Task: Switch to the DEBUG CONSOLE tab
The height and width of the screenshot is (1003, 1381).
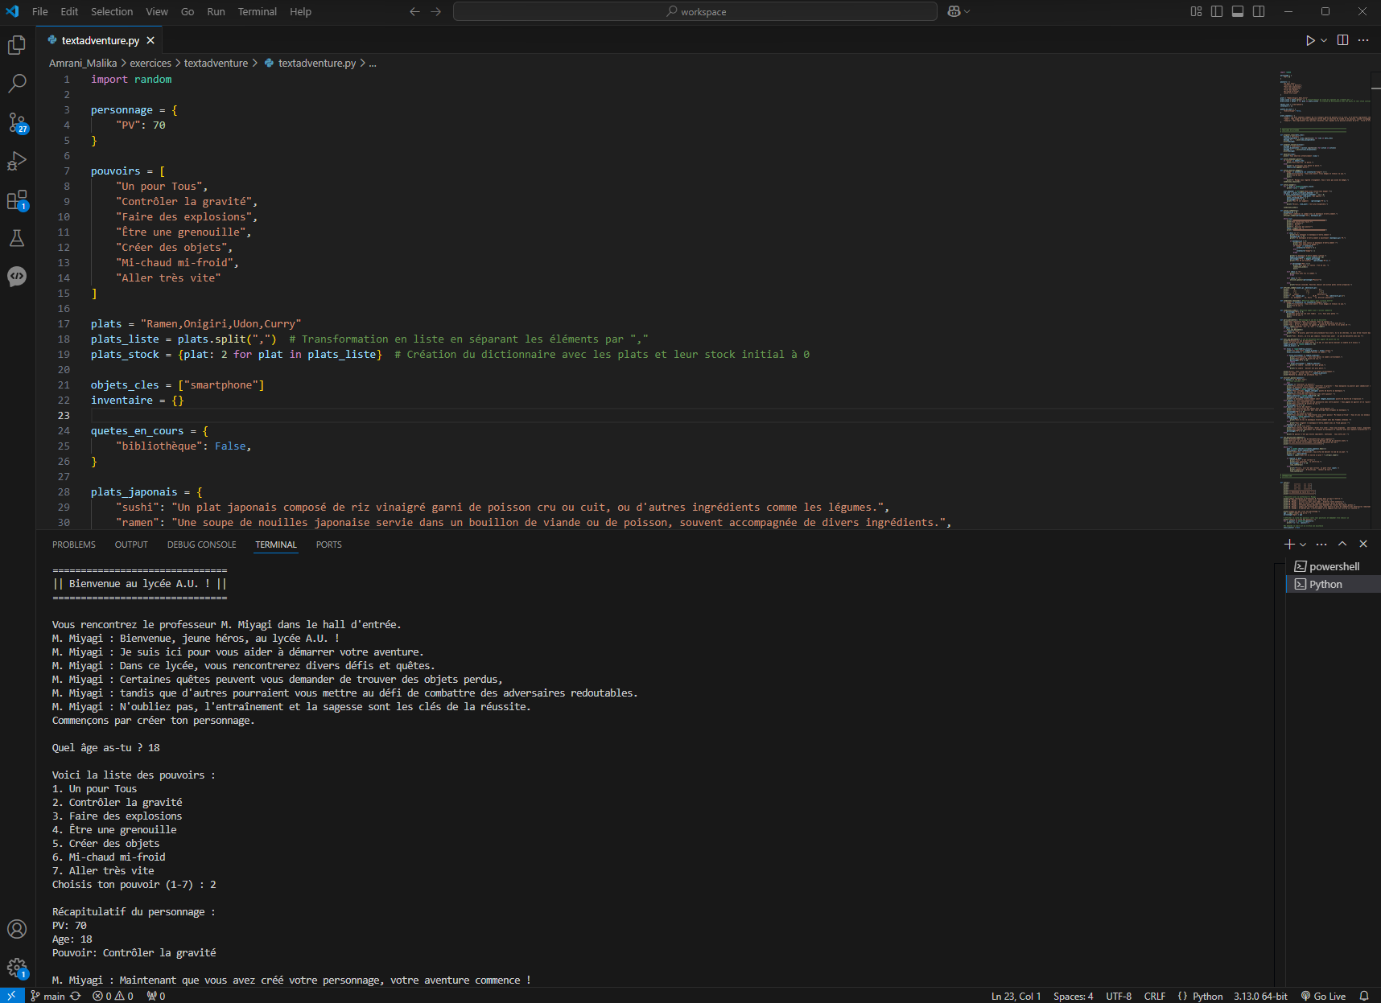Action: tap(202, 545)
